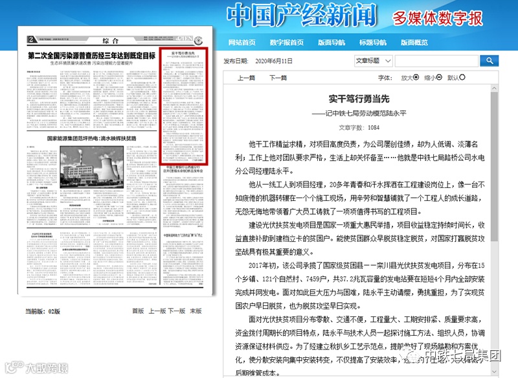Click the article scrollbar down arrow

pyautogui.click(x=494, y=372)
